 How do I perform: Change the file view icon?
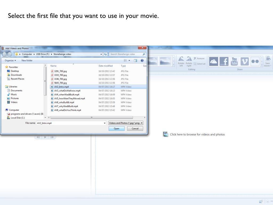coord(125,61)
